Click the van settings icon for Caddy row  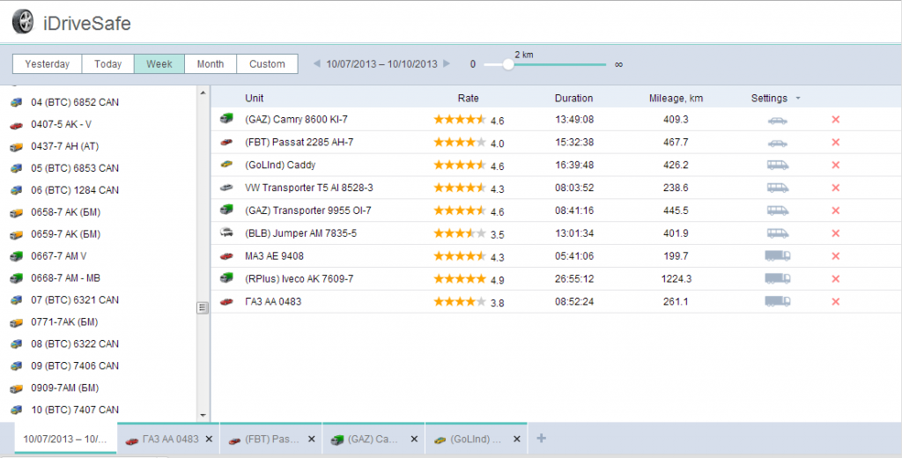pos(777,165)
